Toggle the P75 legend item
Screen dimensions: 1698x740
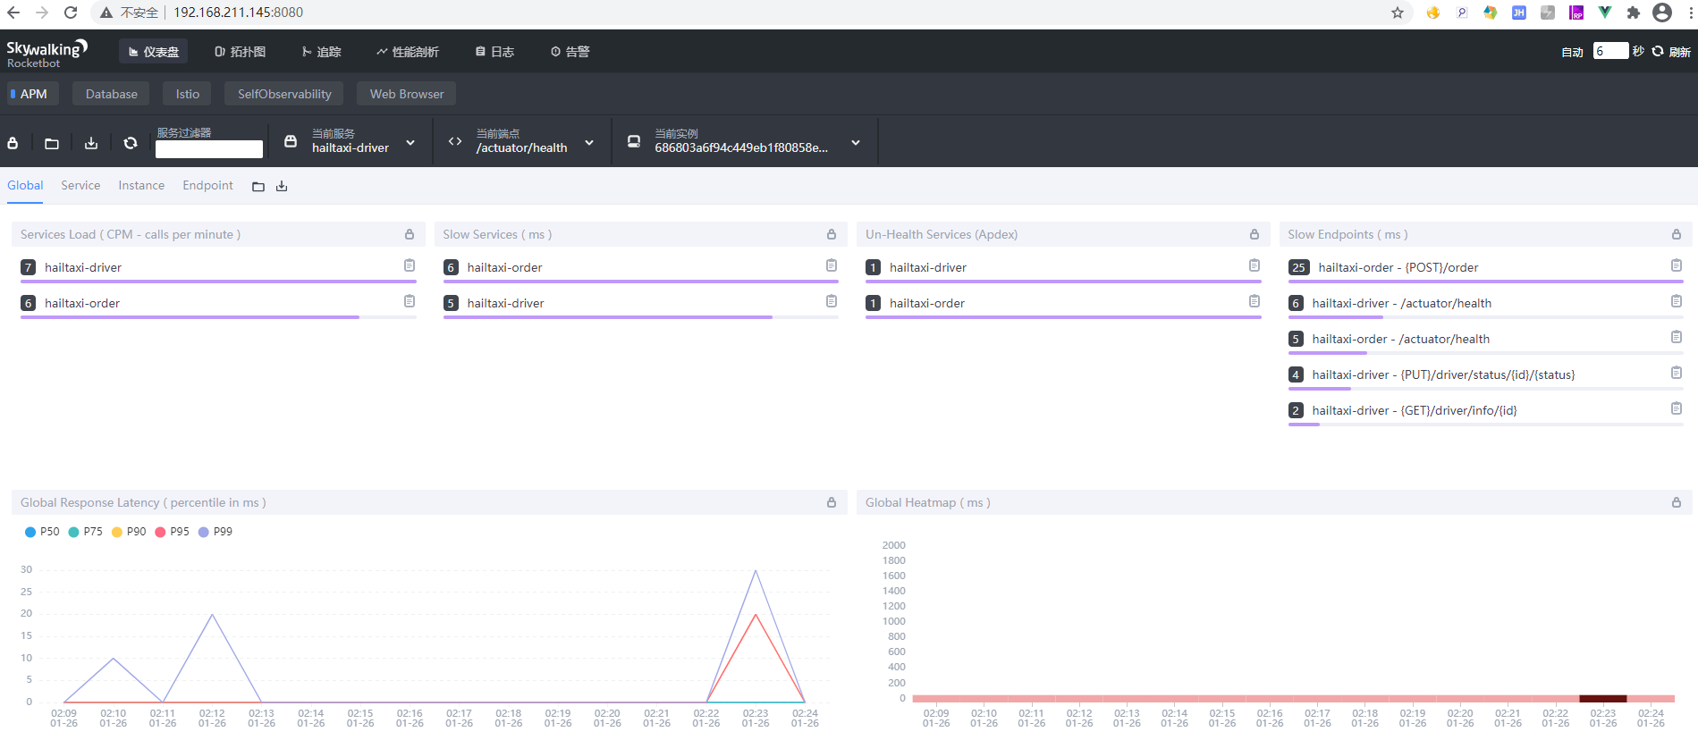86,532
